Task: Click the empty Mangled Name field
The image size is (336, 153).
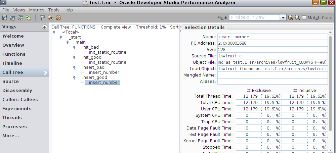Action: (272, 75)
